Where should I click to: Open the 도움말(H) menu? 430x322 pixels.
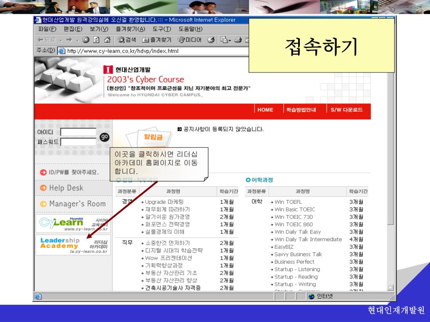pyautogui.click(x=191, y=29)
